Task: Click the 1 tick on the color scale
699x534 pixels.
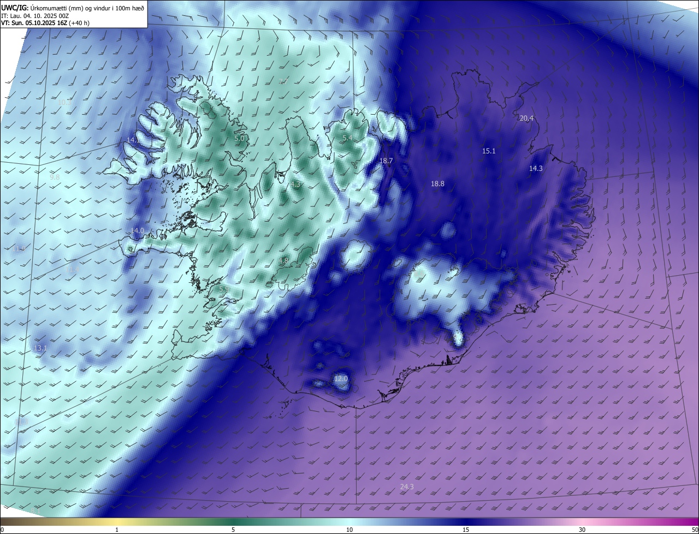Action: tap(117, 530)
